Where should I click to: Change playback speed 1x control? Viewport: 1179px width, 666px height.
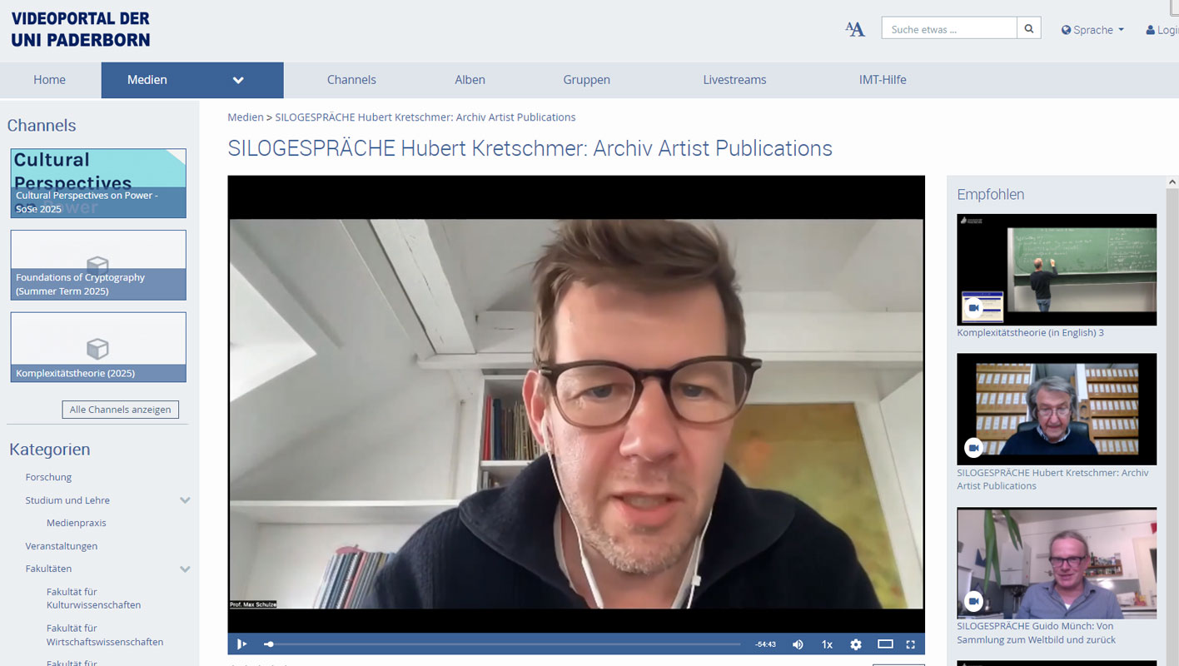[827, 644]
